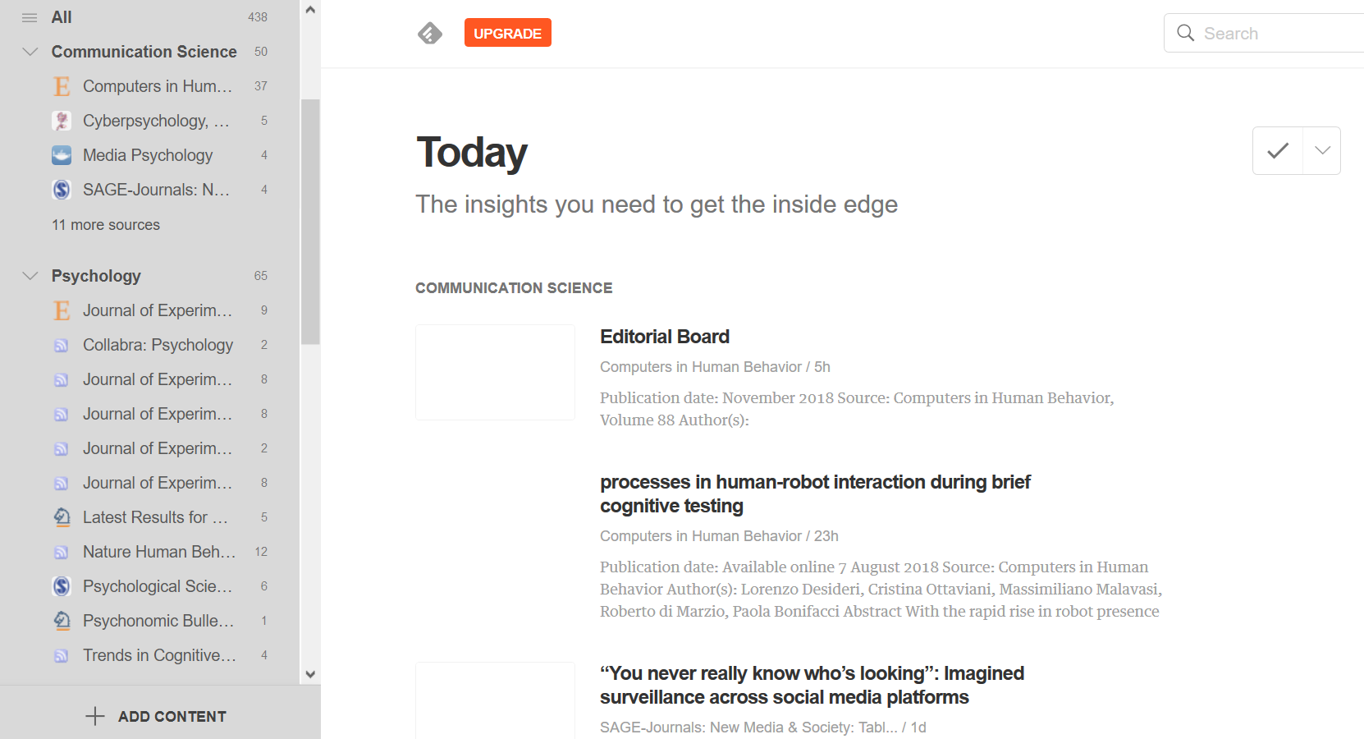Click plus icon for Add Content

(x=95, y=716)
